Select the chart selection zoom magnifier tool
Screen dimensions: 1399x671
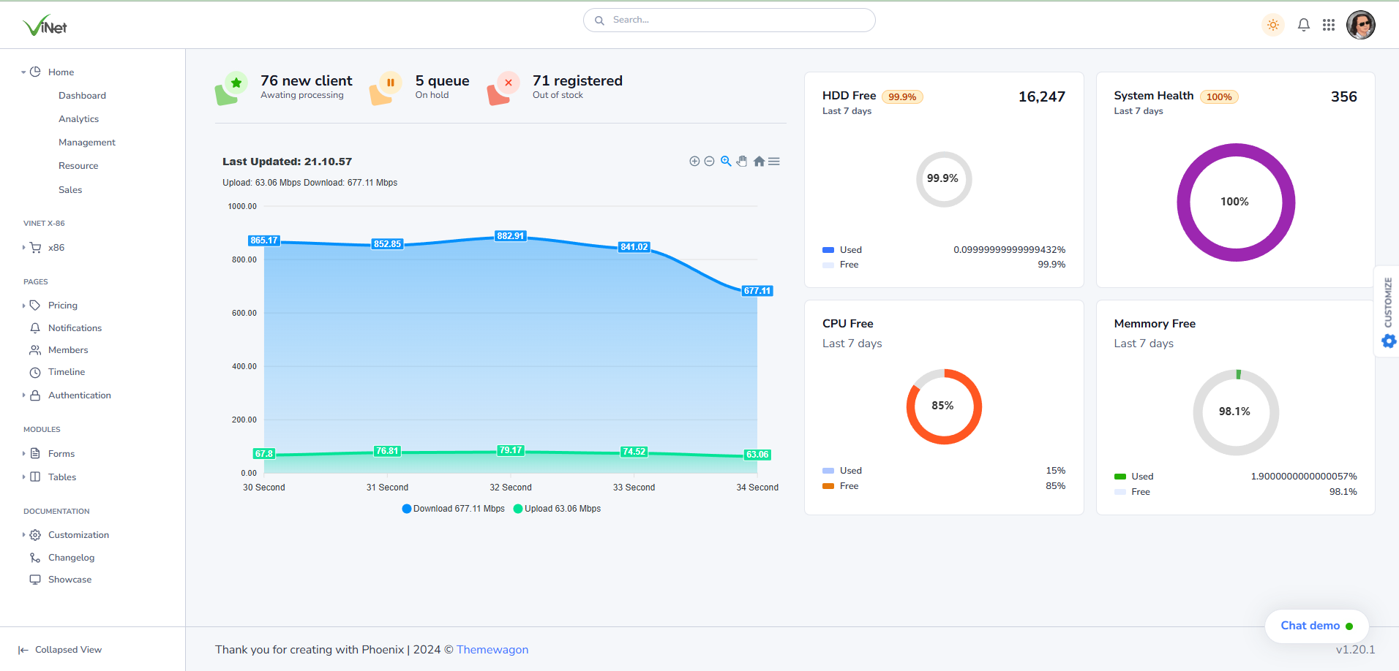coord(726,162)
